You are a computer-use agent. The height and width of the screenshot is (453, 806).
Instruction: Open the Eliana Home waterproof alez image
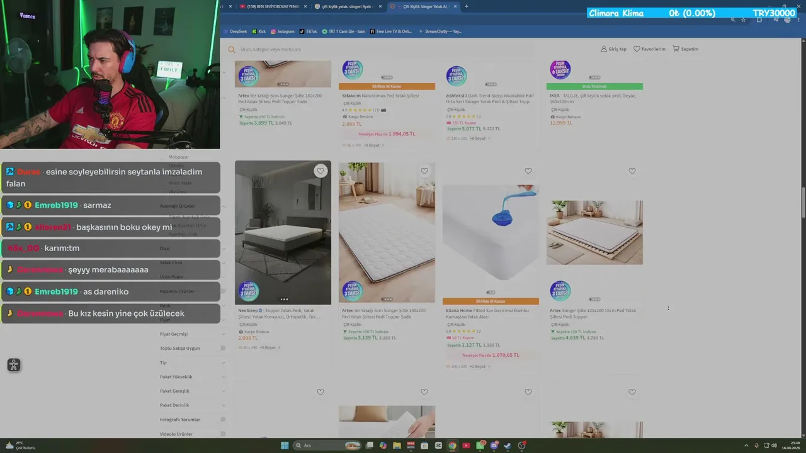pos(491,232)
